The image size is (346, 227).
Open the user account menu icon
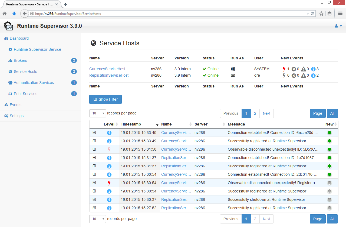(338, 26)
